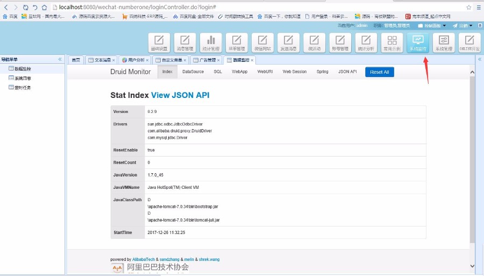Close the 文本消息 tab
This screenshot has width=484, height=276.
(113, 60)
